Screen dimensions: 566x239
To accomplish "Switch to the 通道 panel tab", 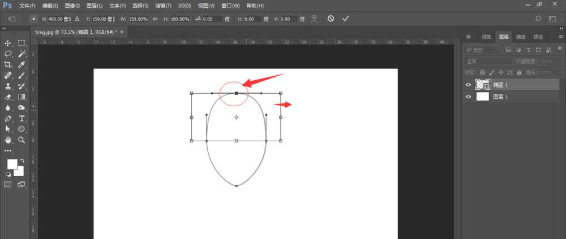I will pos(520,37).
